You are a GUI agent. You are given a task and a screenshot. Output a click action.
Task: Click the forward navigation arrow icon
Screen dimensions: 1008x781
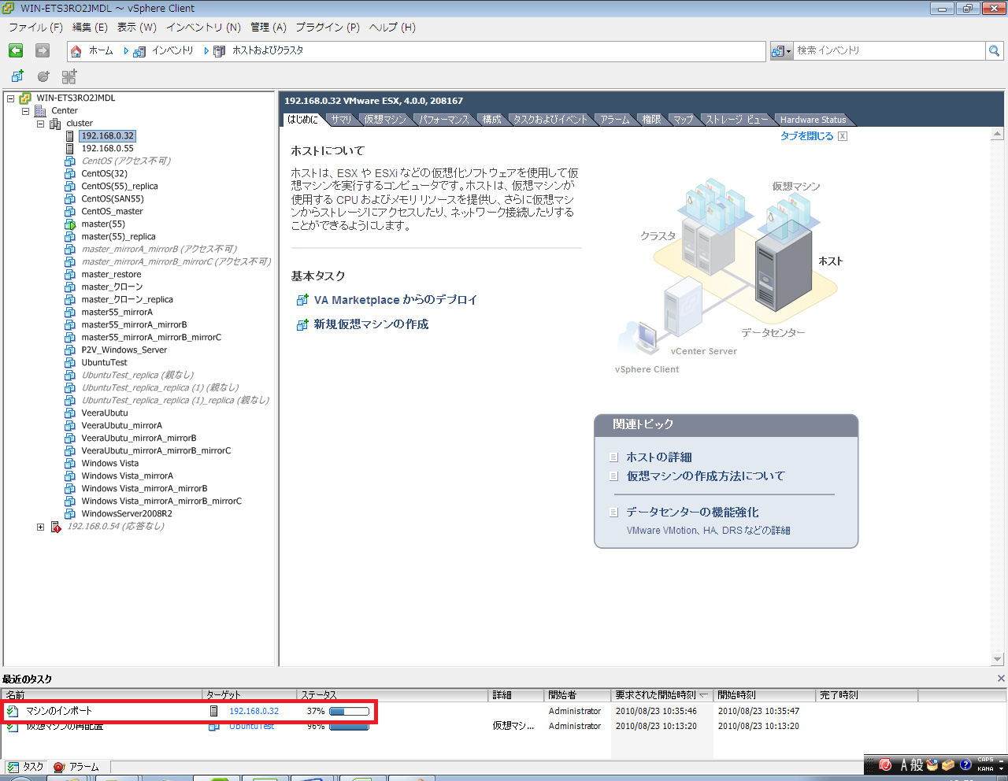point(43,50)
